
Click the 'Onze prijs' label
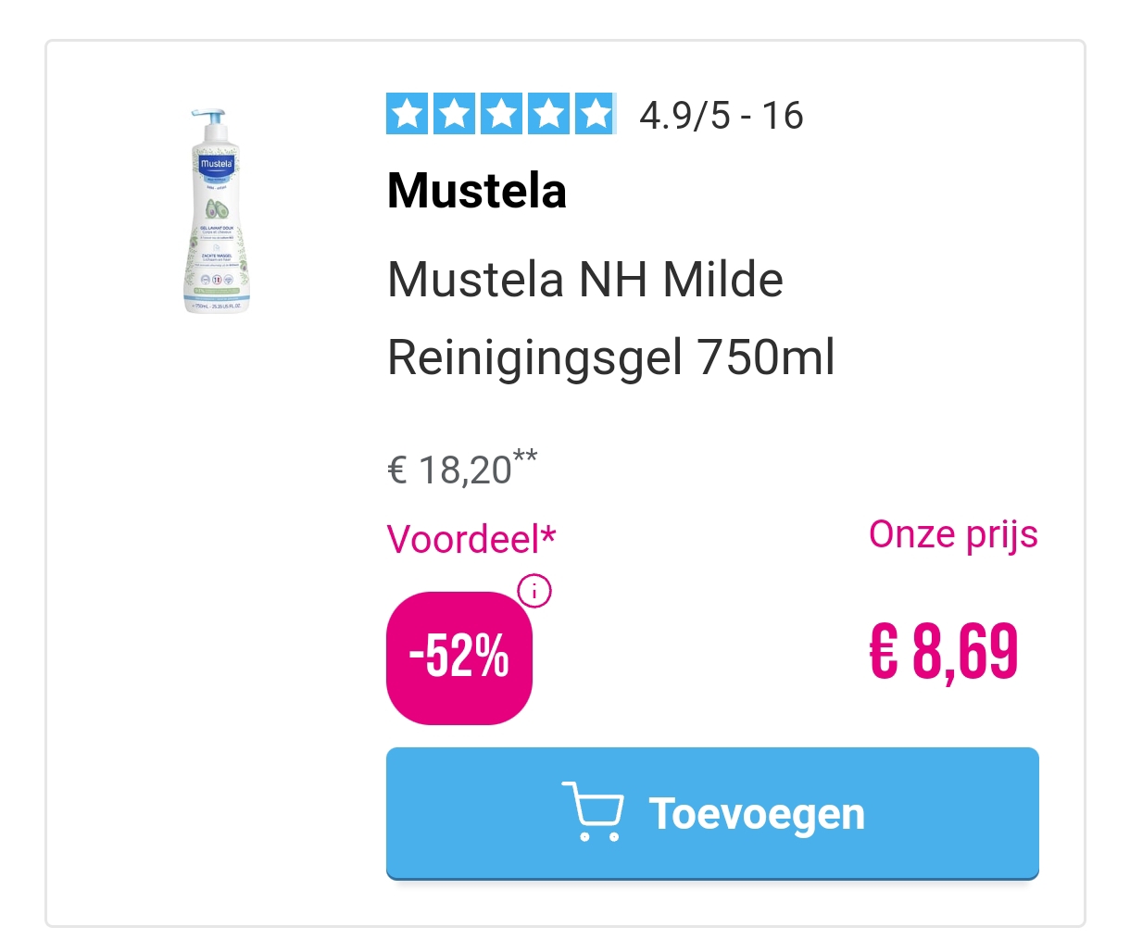pyautogui.click(x=952, y=535)
